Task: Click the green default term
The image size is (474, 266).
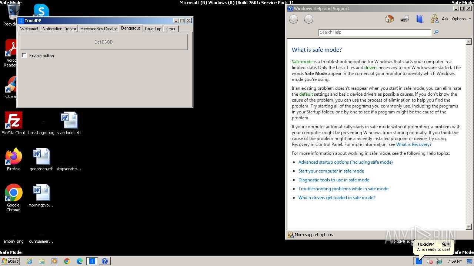Action: (x=306, y=94)
